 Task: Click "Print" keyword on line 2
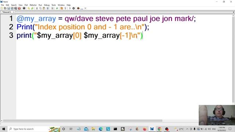tap(25, 27)
